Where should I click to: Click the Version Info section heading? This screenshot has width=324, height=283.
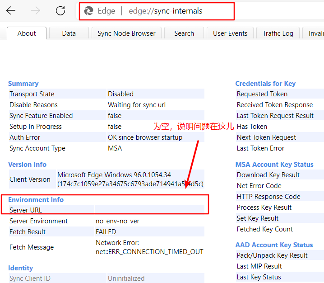coord(28,165)
